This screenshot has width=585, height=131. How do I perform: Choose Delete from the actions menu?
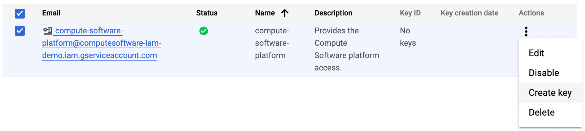click(x=542, y=112)
